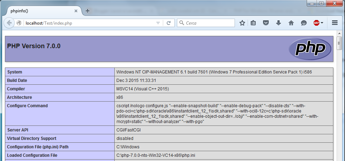Click Configuration File (php.ini) Path label
This screenshot has width=345, height=161.
38,147
